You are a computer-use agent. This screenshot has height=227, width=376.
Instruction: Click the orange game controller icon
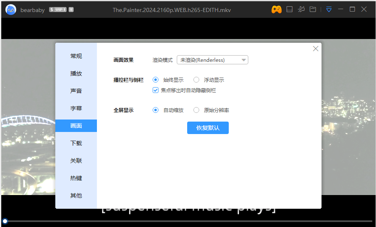tap(277, 9)
